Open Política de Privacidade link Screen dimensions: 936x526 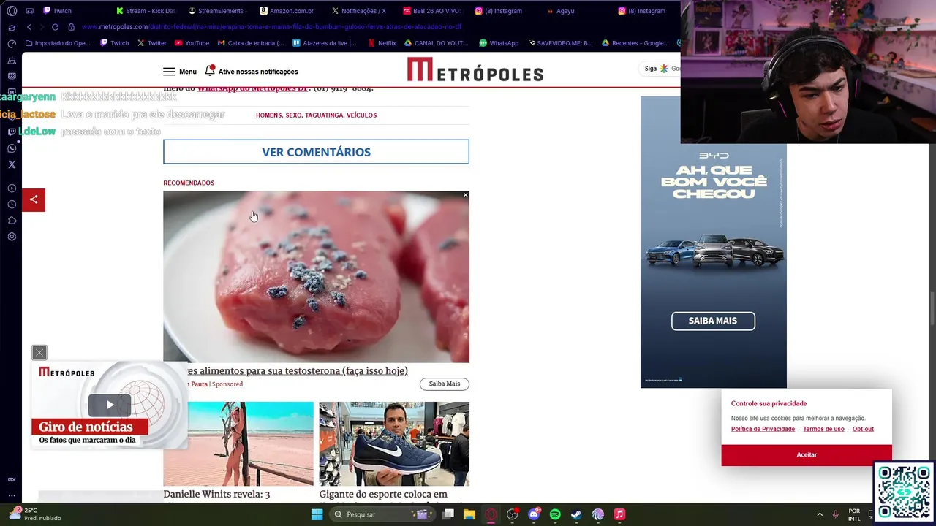(763, 429)
